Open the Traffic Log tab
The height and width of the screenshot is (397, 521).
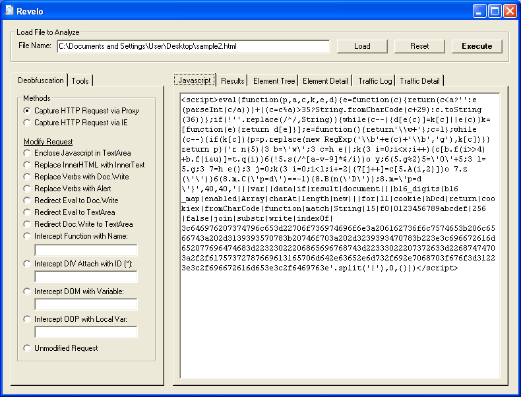pyautogui.click(x=375, y=81)
